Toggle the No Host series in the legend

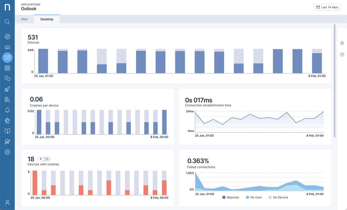(254, 197)
